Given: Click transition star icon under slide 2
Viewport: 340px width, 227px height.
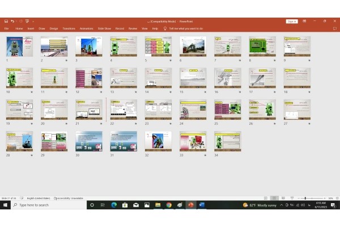Looking at the screenshot, I should [x=66, y=60].
